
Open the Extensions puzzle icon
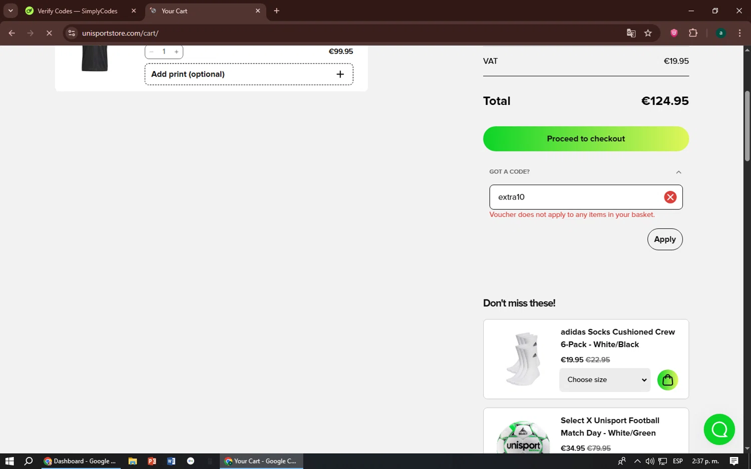(x=693, y=33)
